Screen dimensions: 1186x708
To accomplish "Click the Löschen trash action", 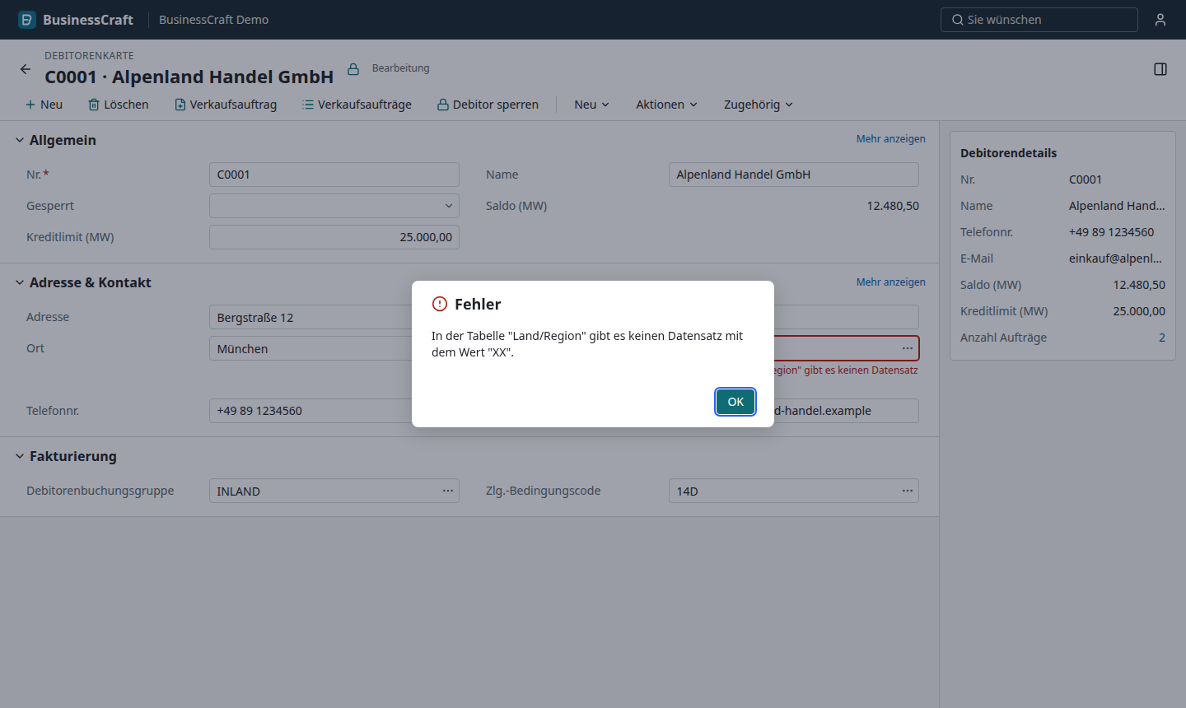I will click(119, 105).
